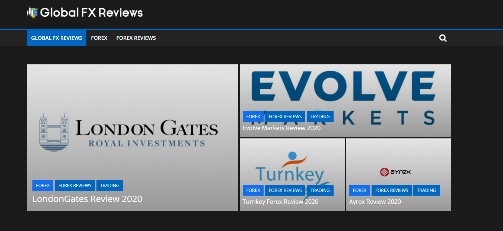Image resolution: width=503 pixels, height=231 pixels.
Task: Click the London Gates Royal Investments logo image
Action: click(x=128, y=132)
